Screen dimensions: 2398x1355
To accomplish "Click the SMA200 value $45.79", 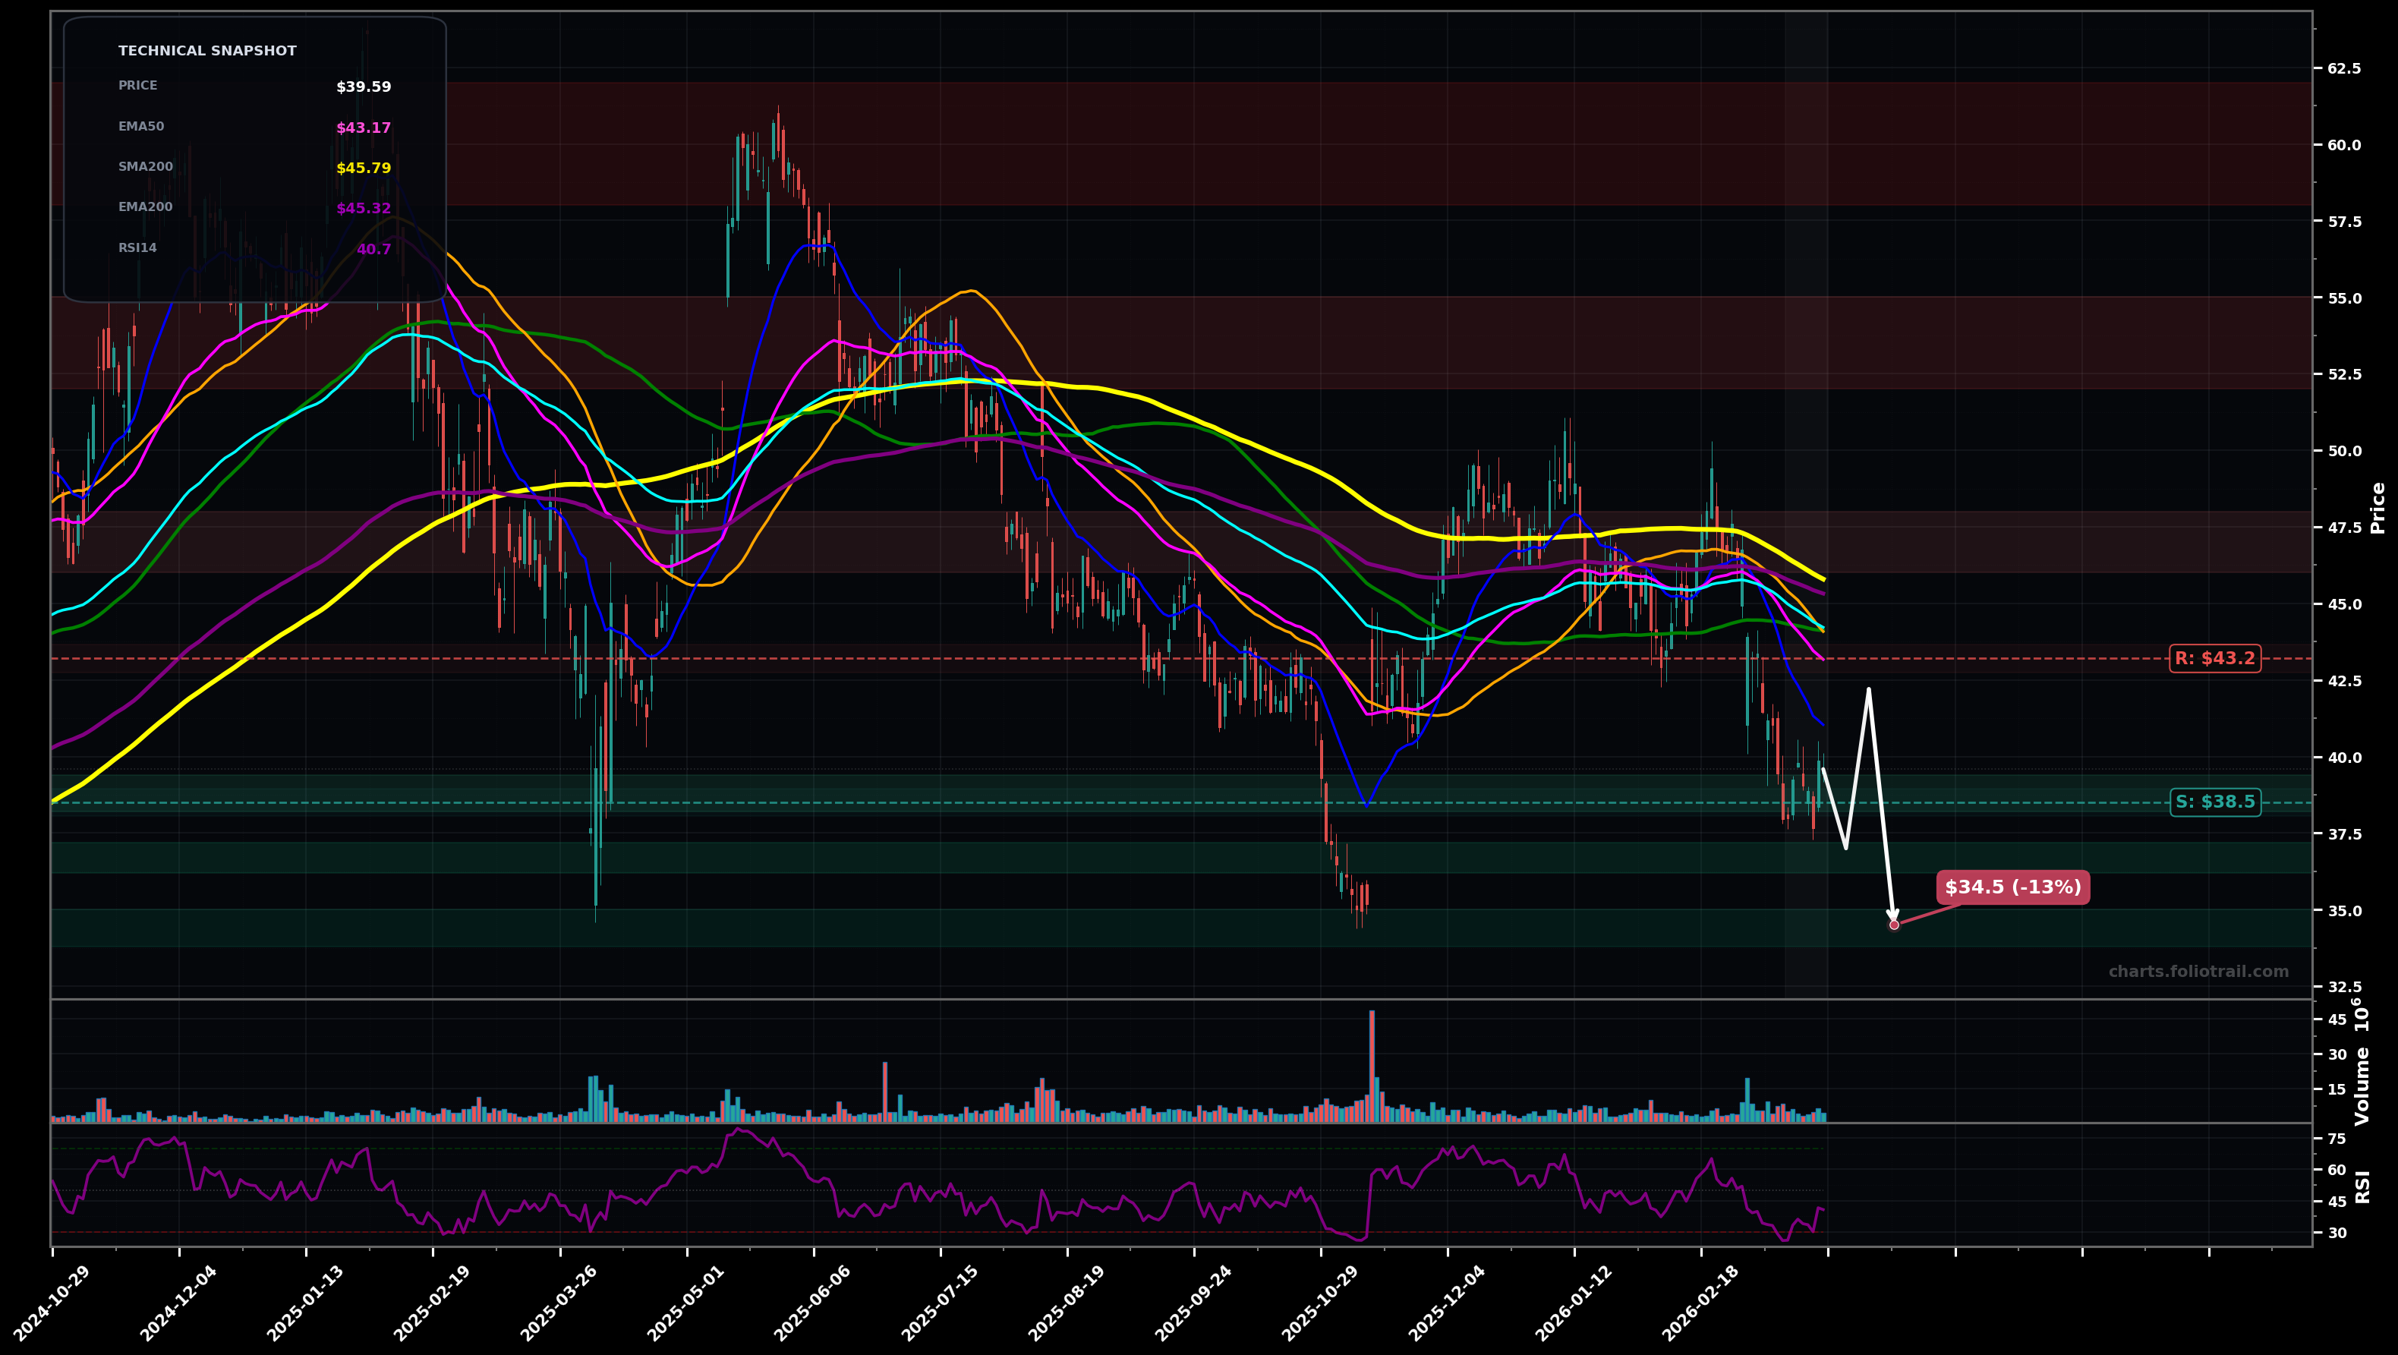I will 362,168.
